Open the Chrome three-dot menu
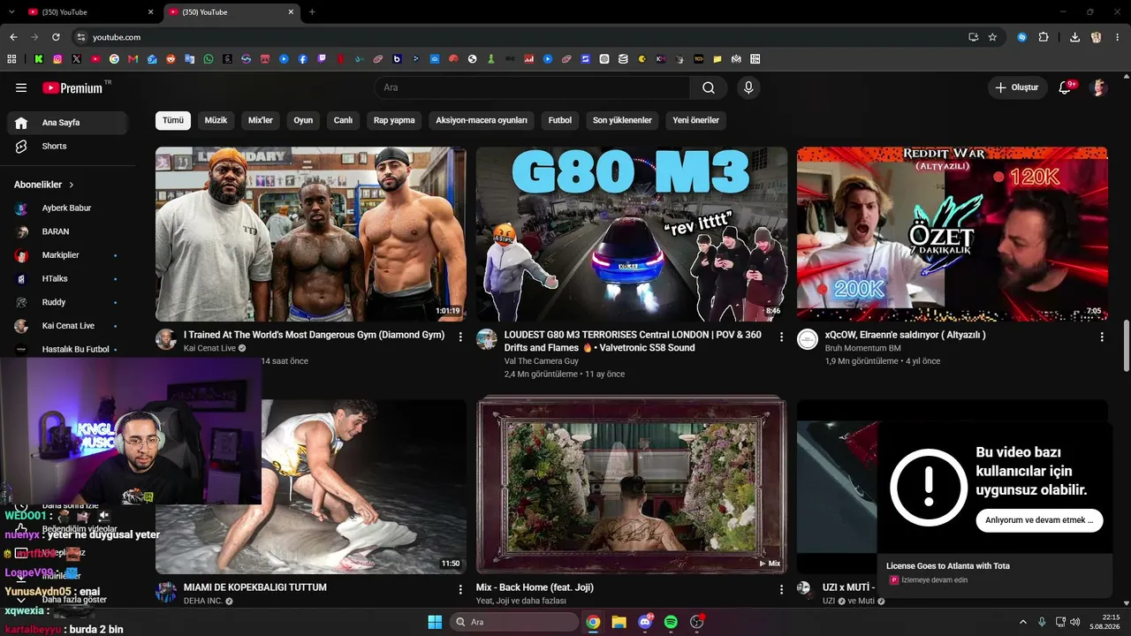Screen dimensions: 1131x636 1117,37
